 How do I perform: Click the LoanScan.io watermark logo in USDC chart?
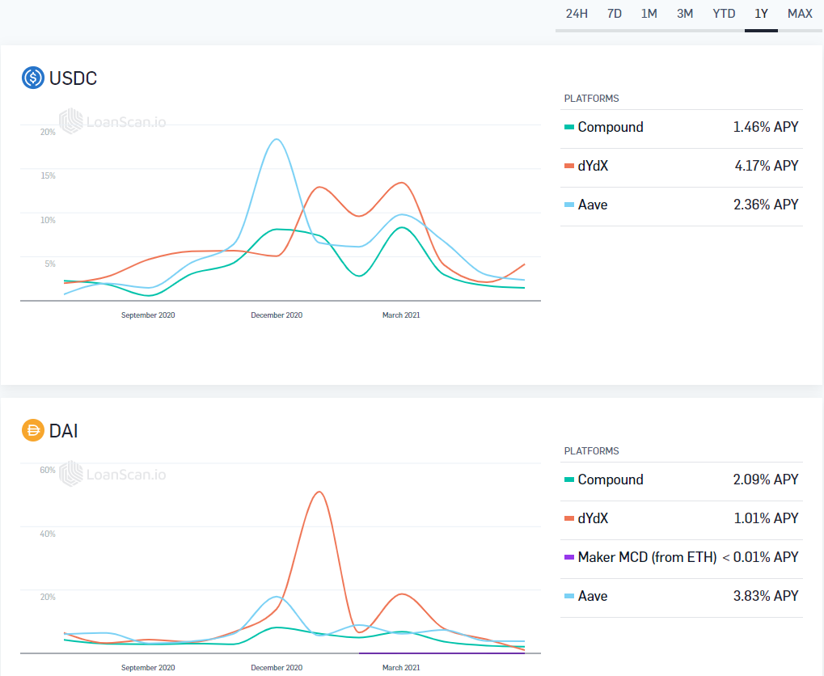coord(112,122)
